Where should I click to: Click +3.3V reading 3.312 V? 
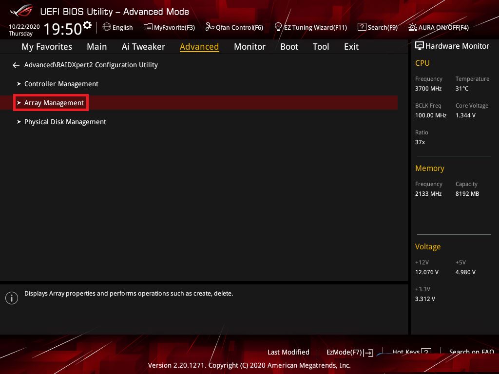click(425, 299)
